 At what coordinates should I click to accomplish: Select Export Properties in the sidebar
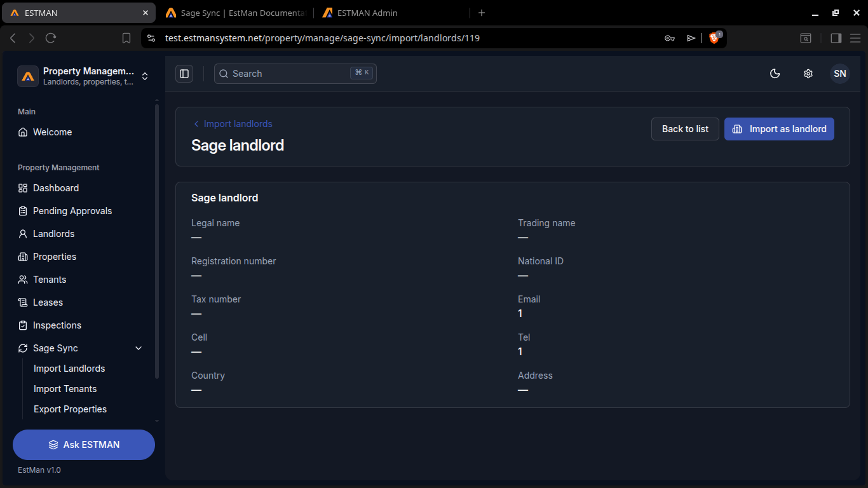70,409
